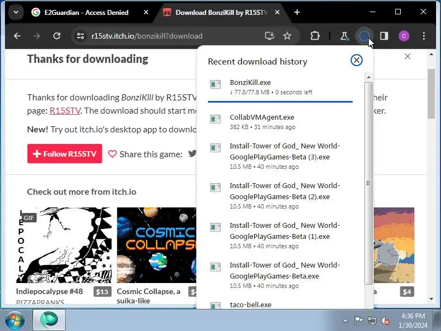Click the $4 price tag
Screen dimensions: 441x331
click(x=407, y=292)
